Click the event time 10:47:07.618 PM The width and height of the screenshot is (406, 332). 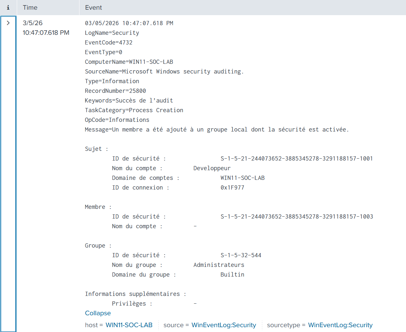(46, 33)
